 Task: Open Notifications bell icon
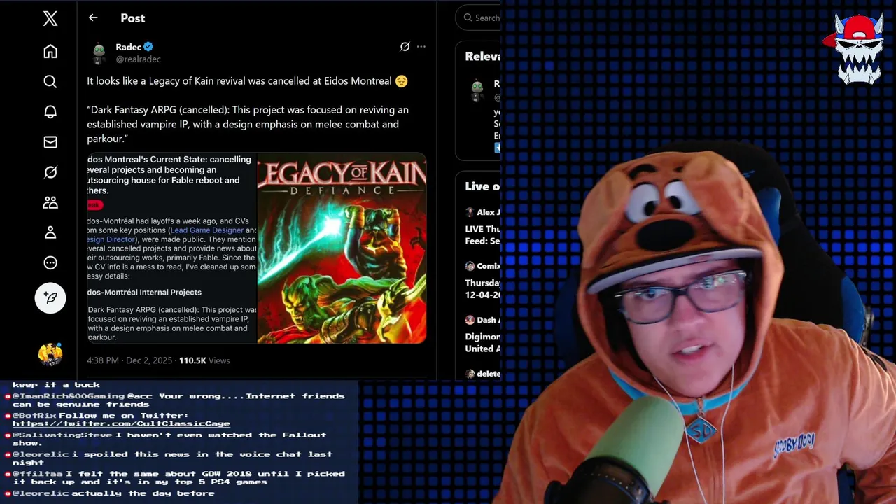coord(50,112)
